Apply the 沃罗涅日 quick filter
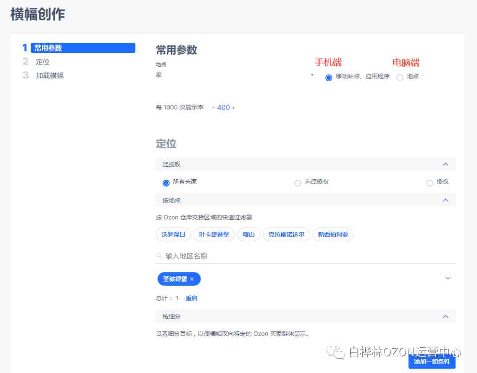This screenshot has height=373, width=477. point(173,234)
